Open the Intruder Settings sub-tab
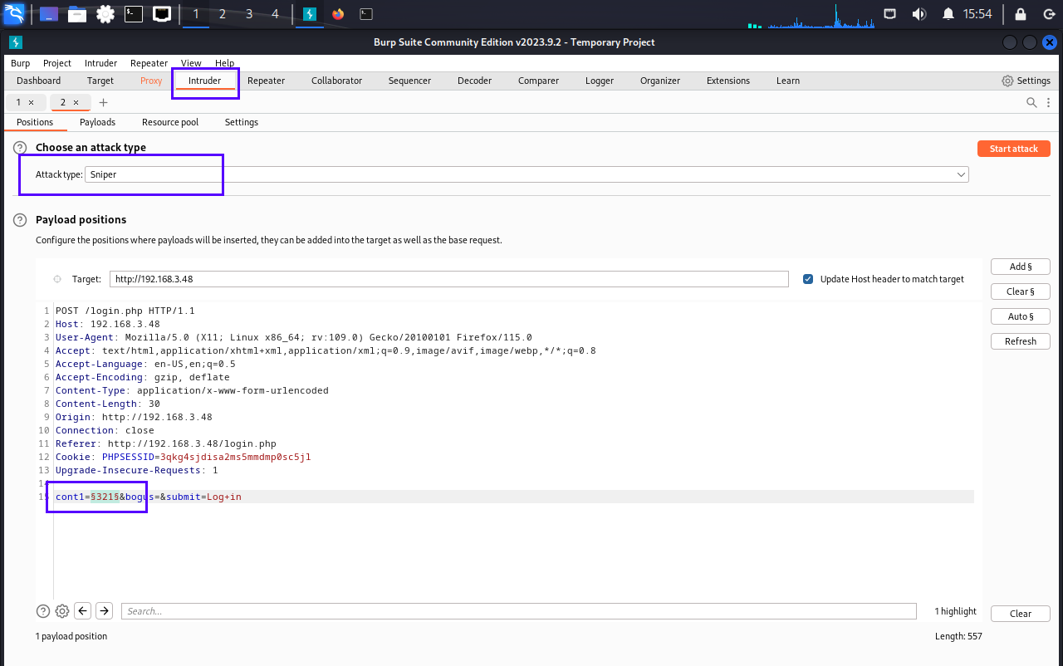 coord(242,122)
